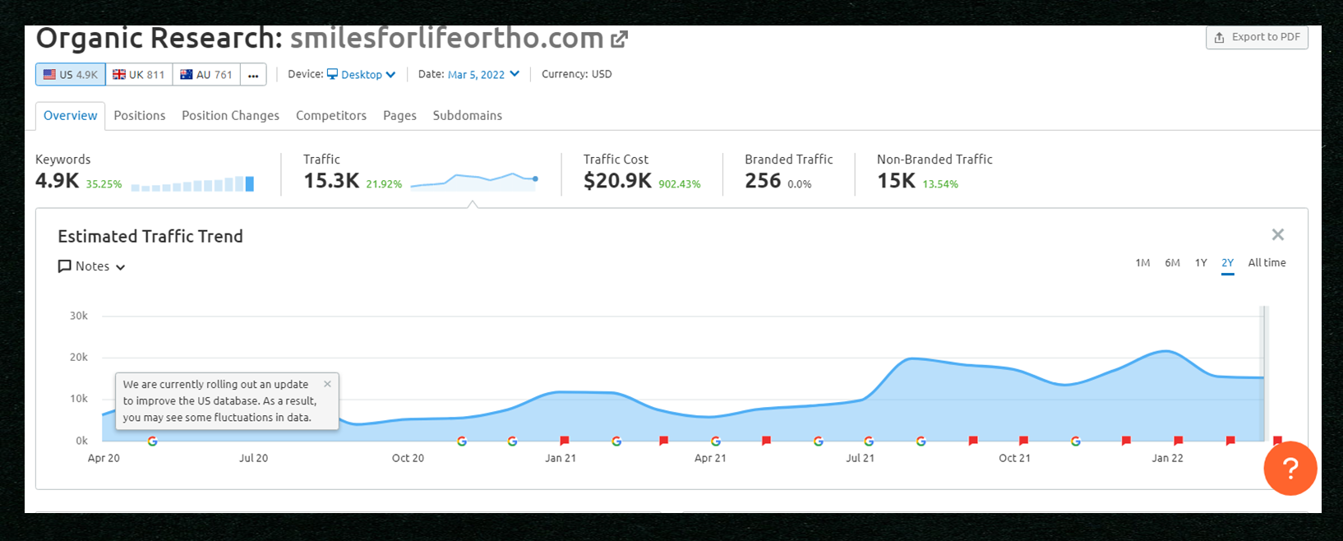
Task: Click the Keywords mini bar chart
Action: click(192, 183)
